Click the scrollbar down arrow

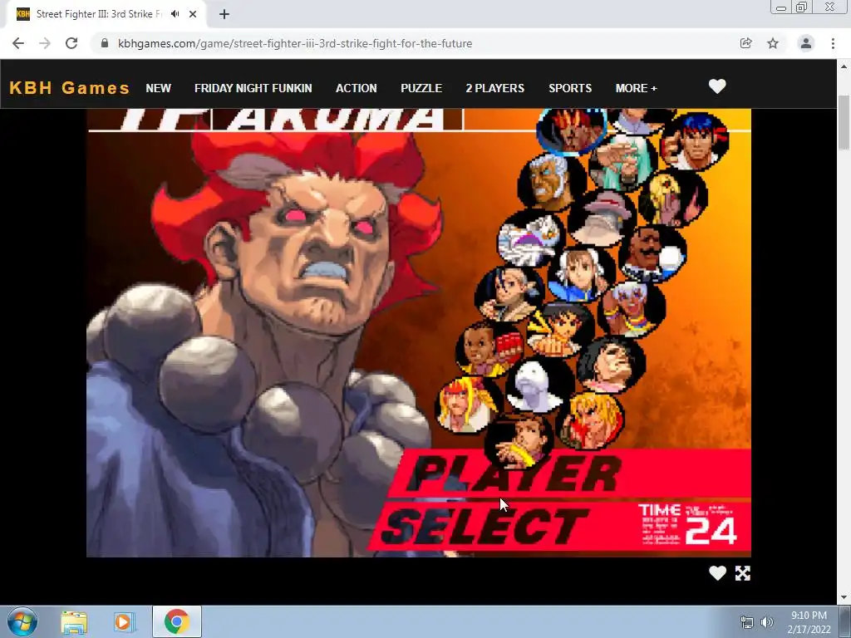[844, 598]
